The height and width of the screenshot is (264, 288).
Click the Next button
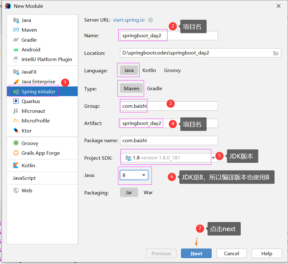coord(196,253)
